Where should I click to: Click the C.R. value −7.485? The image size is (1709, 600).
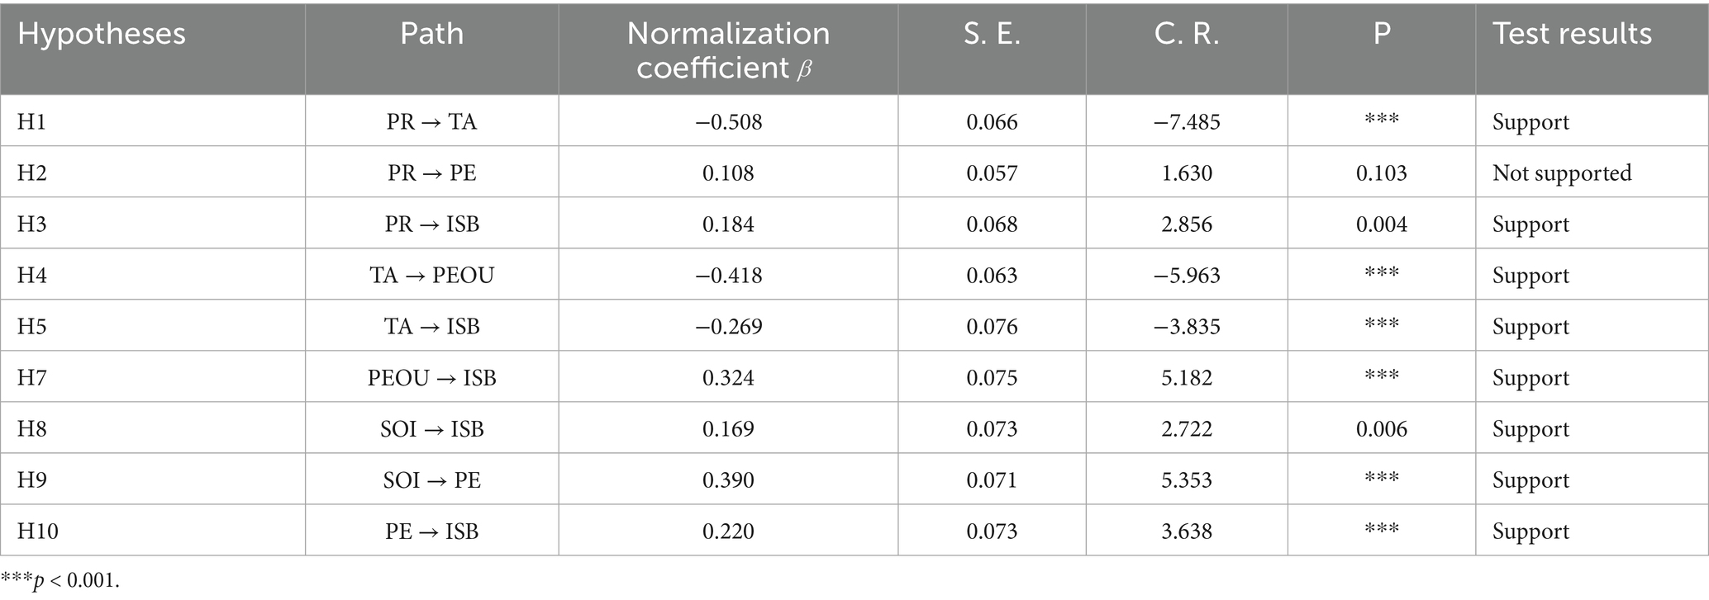pyautogui.click(x=1187, y=122)
